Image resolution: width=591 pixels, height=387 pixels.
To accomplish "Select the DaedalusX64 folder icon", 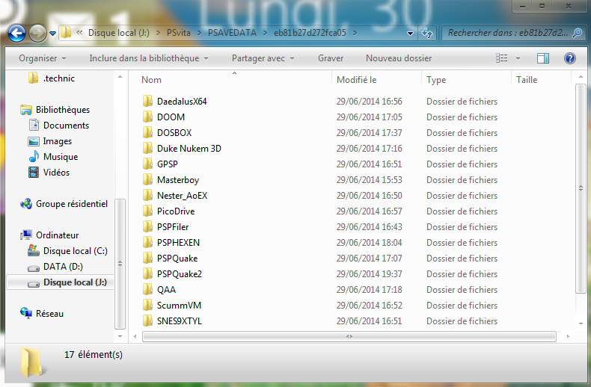I will tap(148, 101).
